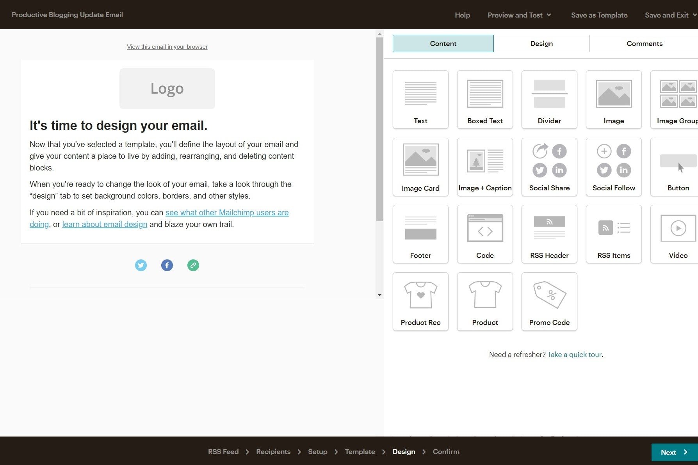Select the Product Rec block

(420, 302)
